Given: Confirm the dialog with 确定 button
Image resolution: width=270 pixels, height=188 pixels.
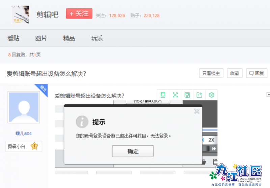Looking at the screenshot, I should [x=133, y=151].
